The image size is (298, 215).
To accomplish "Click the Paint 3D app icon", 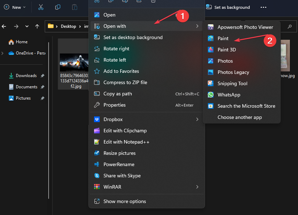I will (211, 50).
